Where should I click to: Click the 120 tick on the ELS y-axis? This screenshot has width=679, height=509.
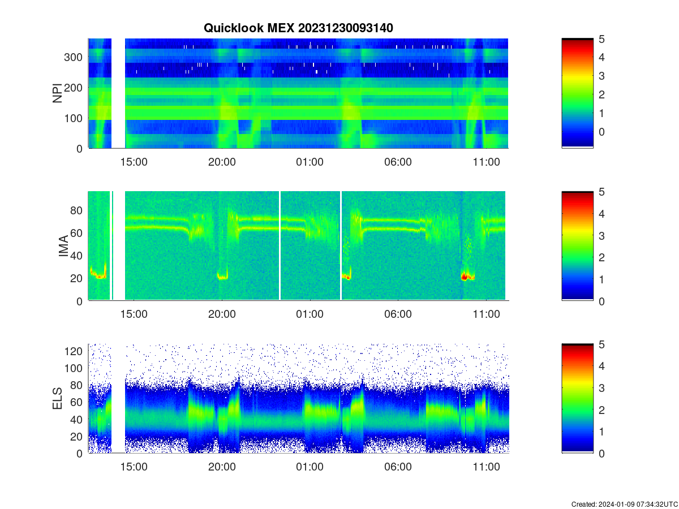75,351
